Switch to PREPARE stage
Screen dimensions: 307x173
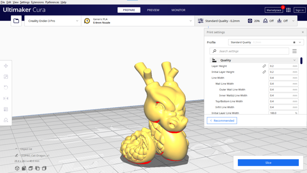(x=129, y=10)
